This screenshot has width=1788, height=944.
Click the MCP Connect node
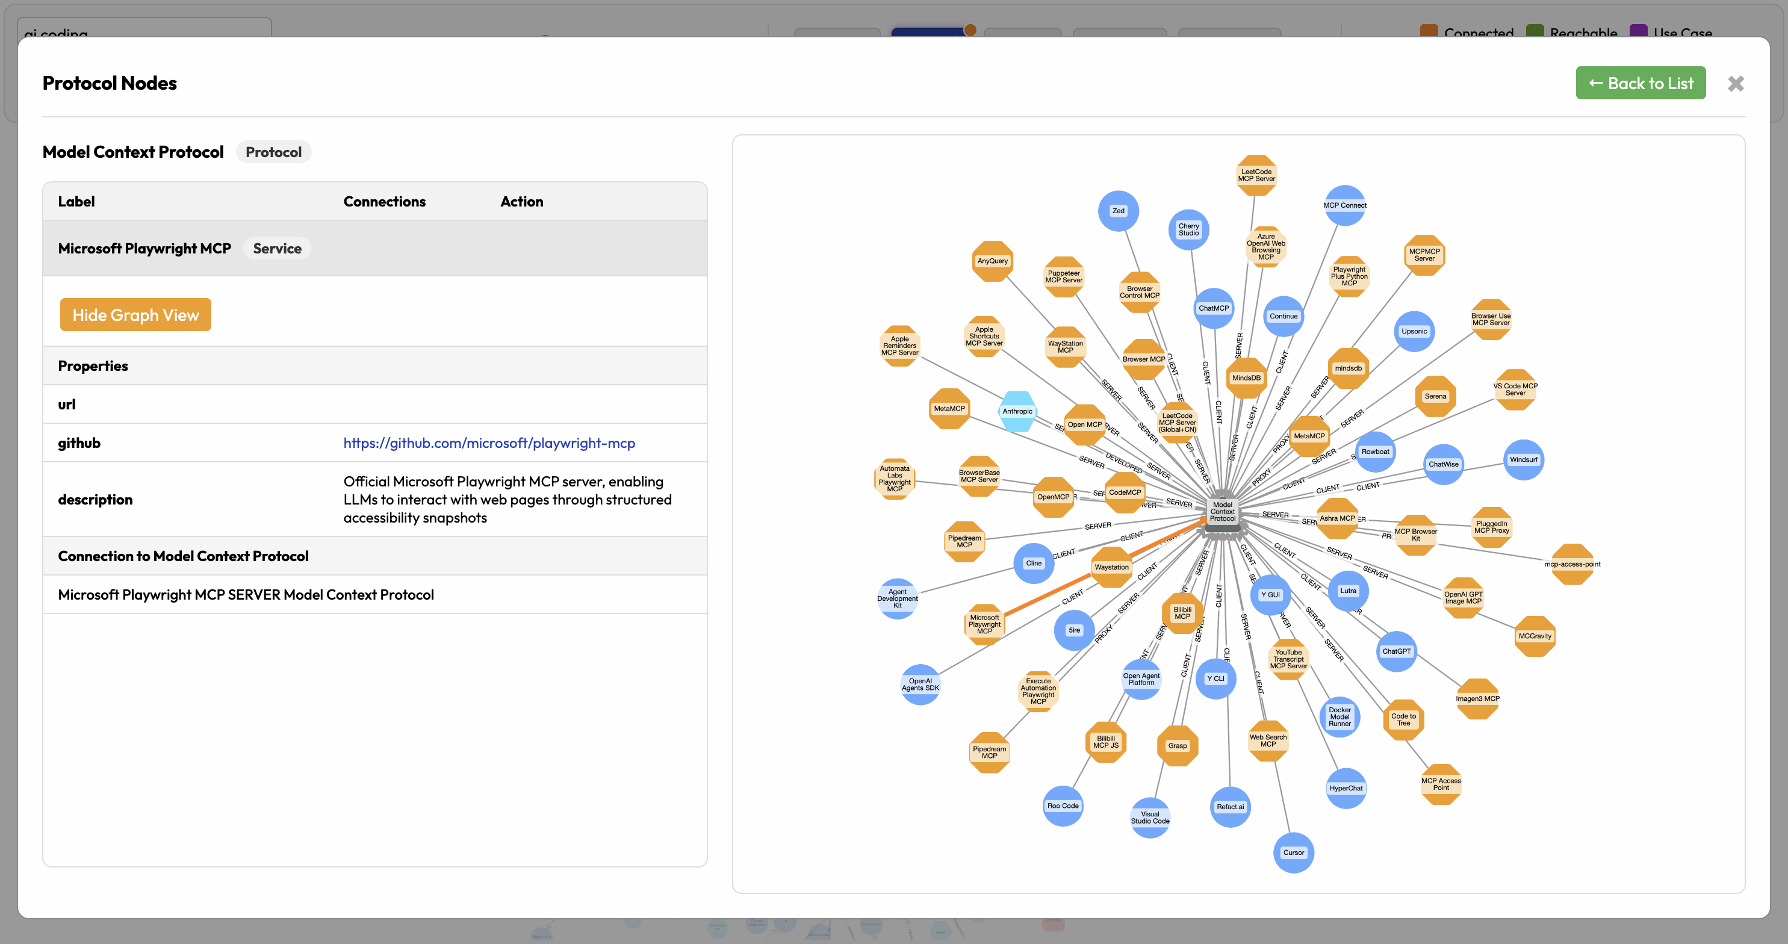[x=1344, y=205]
